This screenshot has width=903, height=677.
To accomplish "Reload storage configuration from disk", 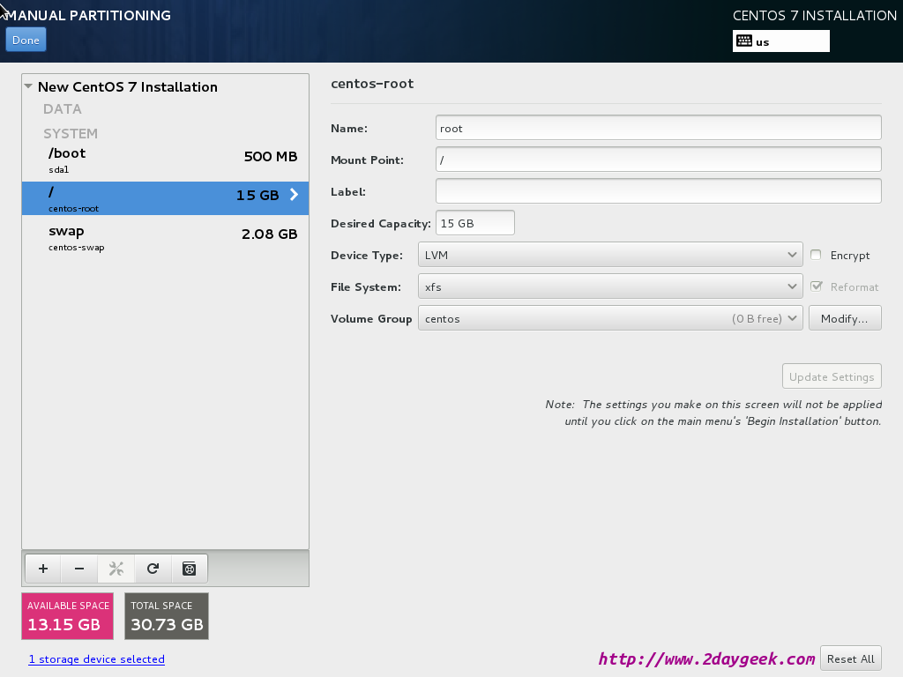I will point(153,569).
